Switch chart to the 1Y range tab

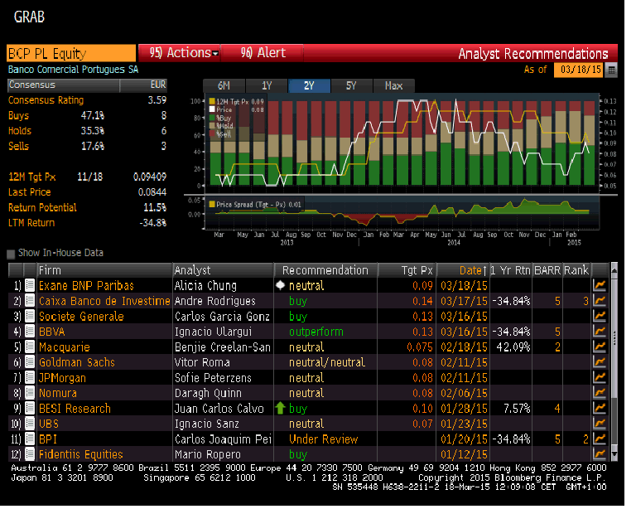(x=267, y=85)
